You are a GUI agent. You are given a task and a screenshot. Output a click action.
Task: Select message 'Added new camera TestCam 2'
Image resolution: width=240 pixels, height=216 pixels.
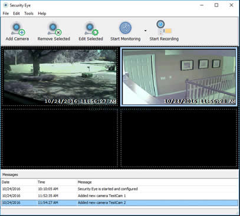point(102,202)
